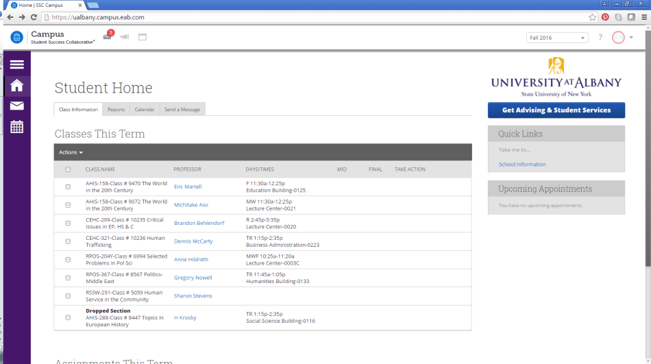The height and width of the screenshot is (364, 651).
Task: Switch to the Reports tab
Action: coord(116,110)
